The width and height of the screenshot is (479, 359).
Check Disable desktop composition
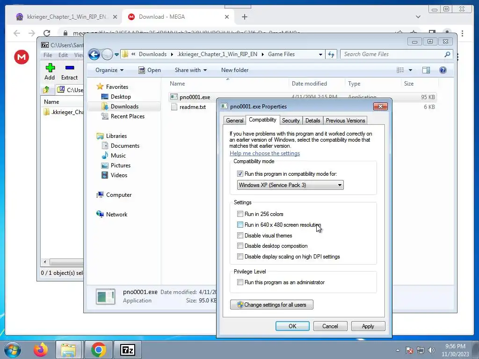(240, 246)
